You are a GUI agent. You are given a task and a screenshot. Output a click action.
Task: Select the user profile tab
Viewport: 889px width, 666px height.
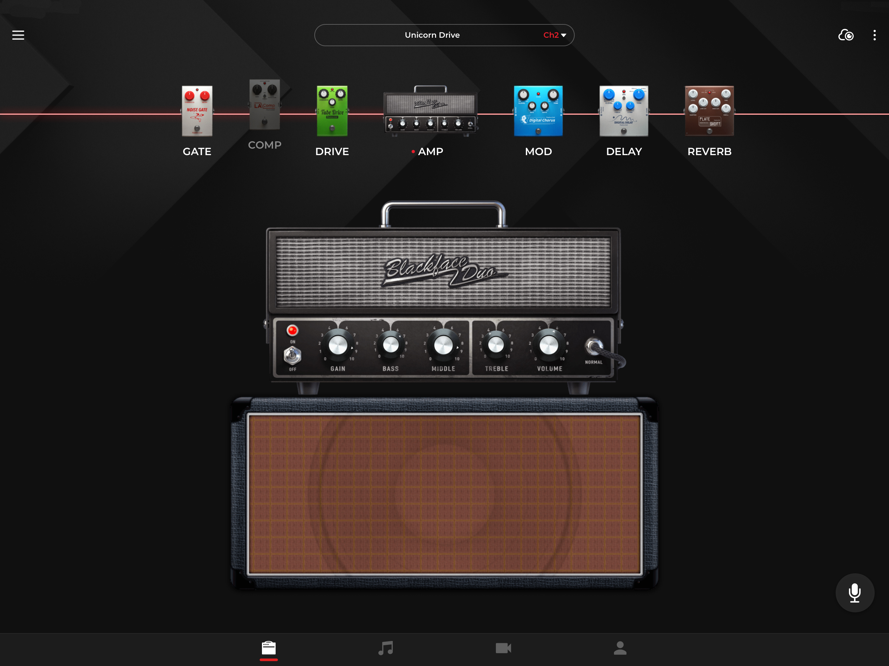coord(621,647)
